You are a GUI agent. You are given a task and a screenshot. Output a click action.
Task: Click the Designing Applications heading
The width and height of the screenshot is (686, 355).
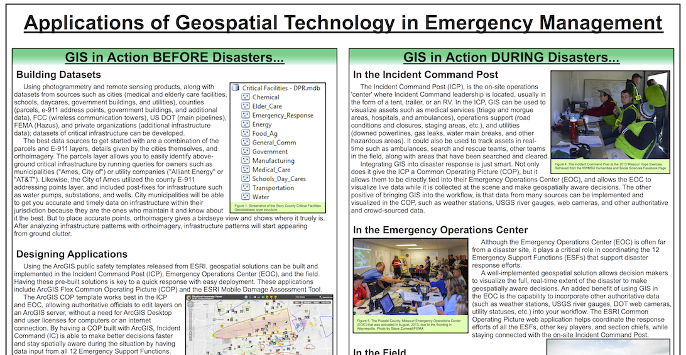[72, 254]
